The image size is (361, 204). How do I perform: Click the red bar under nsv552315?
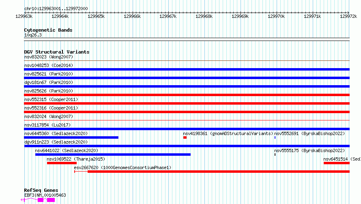click(187, 103)
